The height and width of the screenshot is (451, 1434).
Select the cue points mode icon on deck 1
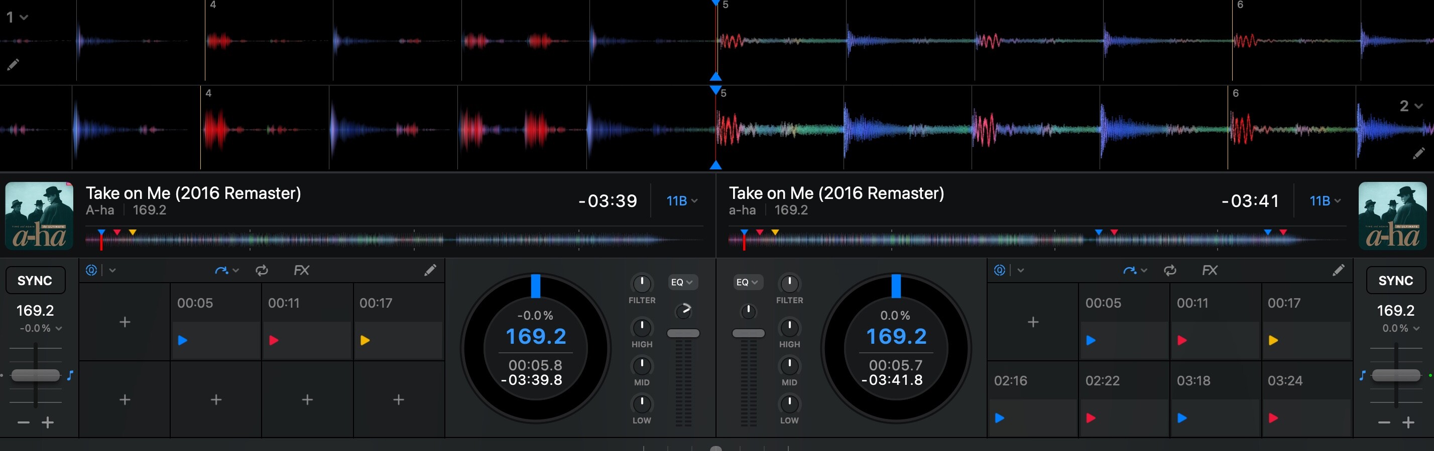91,270
